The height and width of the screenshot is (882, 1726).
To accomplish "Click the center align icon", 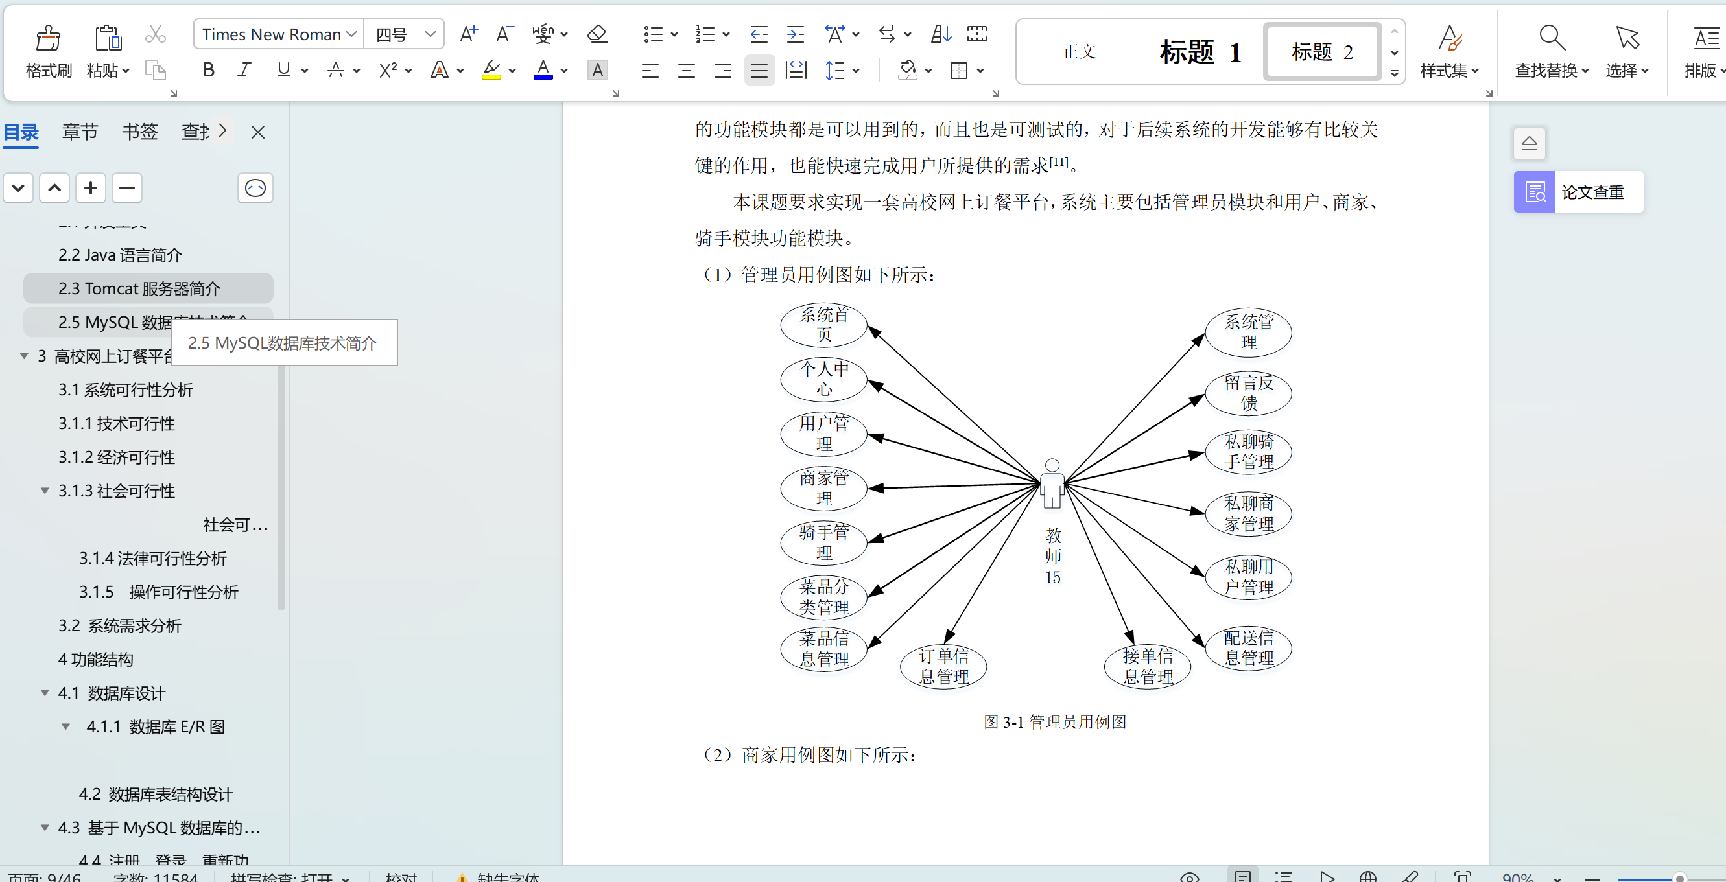I will [x=686, y=71].
